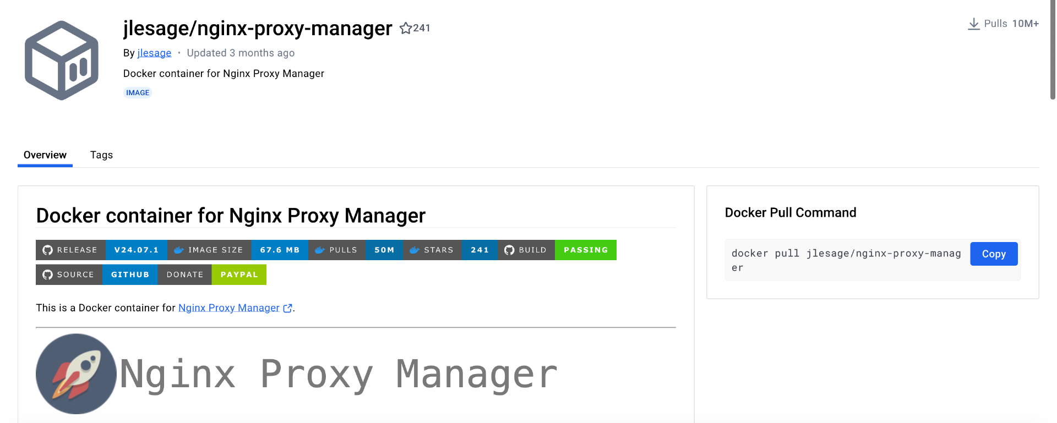Image resolution: width=1057 pixels, height=423 pixels.
Task: Click the Donate PayPal badge
Action: (212, 274)
